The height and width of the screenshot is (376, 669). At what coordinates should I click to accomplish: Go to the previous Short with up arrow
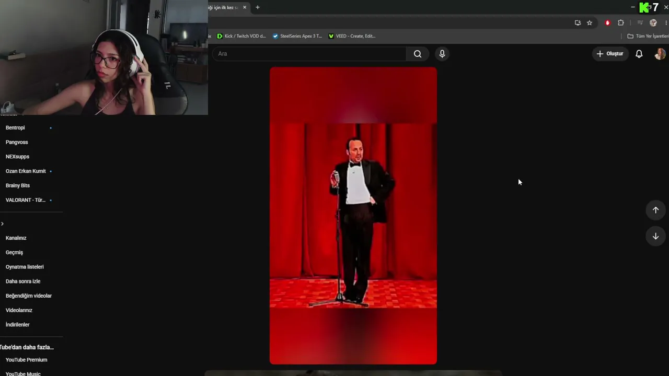tap(655, 210)
